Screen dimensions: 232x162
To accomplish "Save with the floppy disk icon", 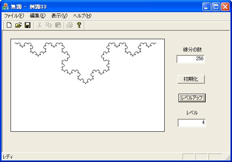I will click(x=28, y=25).
